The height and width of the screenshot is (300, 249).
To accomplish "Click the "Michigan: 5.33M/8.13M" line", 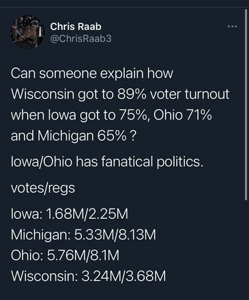I will pos(83,235).
